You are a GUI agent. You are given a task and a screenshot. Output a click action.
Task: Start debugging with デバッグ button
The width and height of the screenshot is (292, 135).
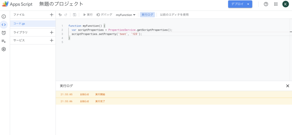point(104,15)
